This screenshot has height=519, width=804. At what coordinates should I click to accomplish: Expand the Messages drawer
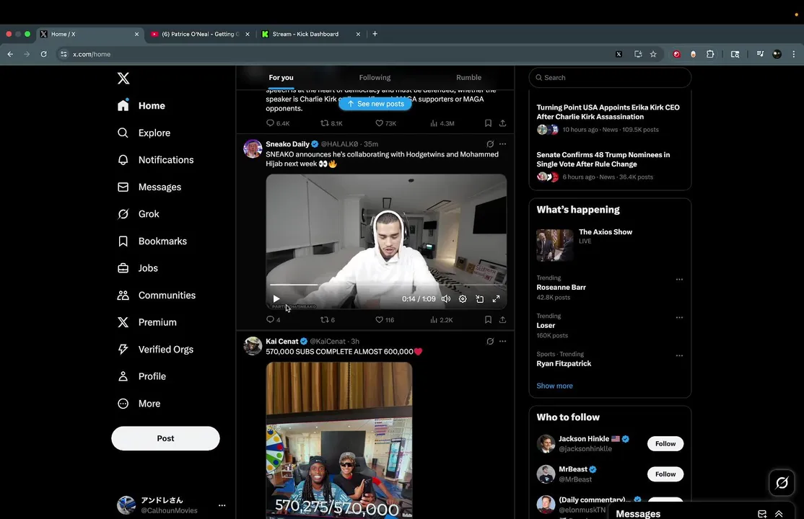(x=779, y=513)
